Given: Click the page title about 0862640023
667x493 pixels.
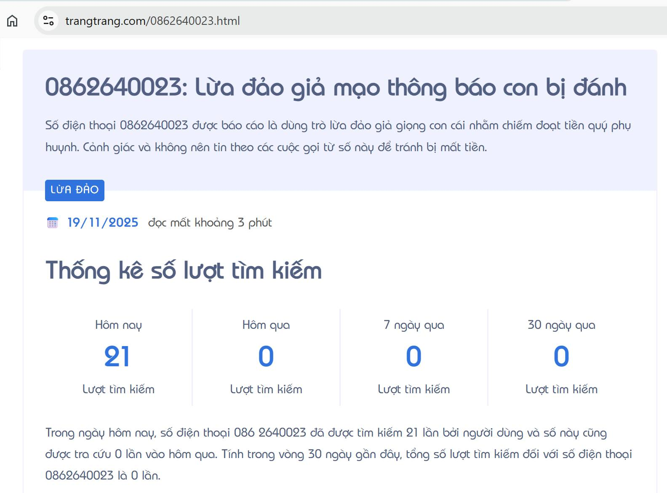Looking at the screenshot, I should 336,88.
